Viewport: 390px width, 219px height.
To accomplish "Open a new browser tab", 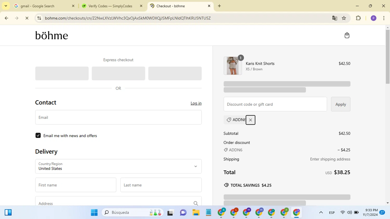I will [219, 6].
